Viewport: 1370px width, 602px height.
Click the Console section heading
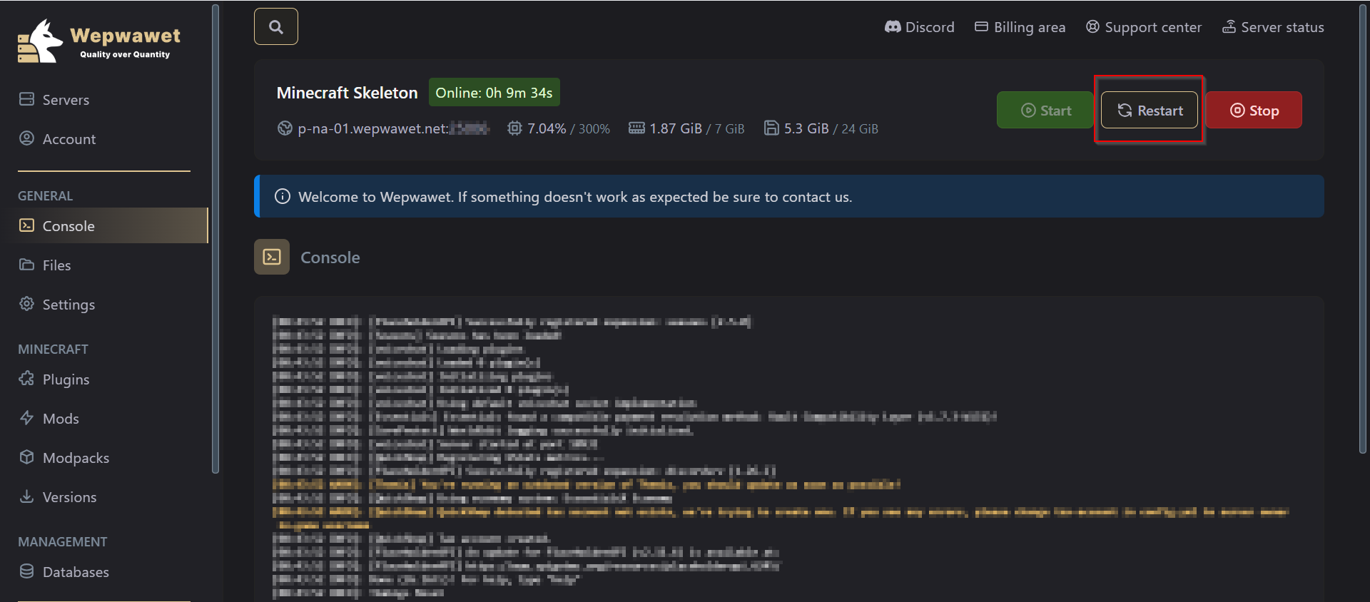pos(330,257)
